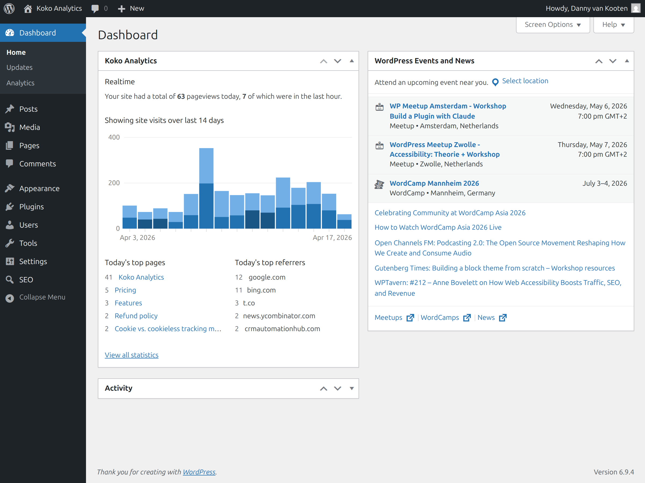Open Tools via the wrench icon
The width and height of the screenshot is (645, 483).
10,243
